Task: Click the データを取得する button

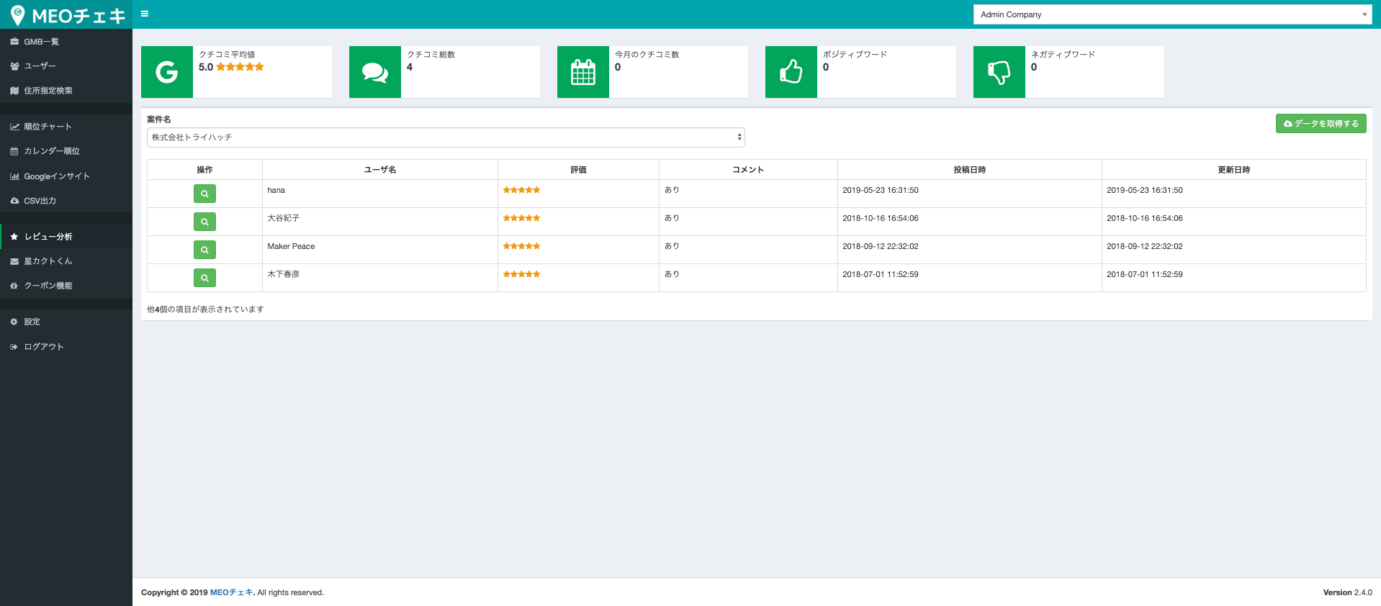Action: [1321, 124]
